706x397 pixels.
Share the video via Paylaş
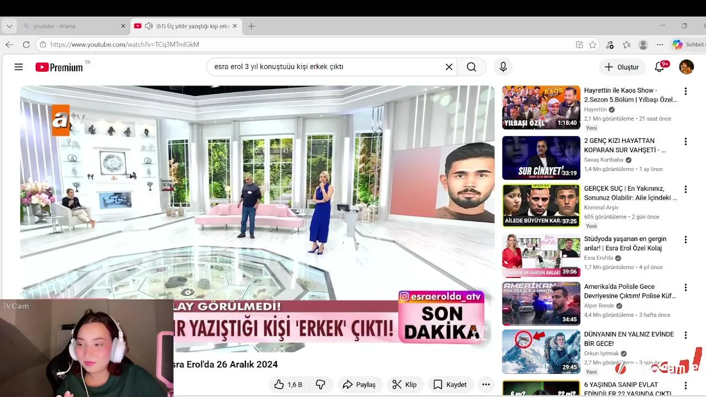click(x=359, y=384)
